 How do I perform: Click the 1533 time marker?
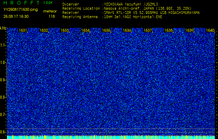64,30
